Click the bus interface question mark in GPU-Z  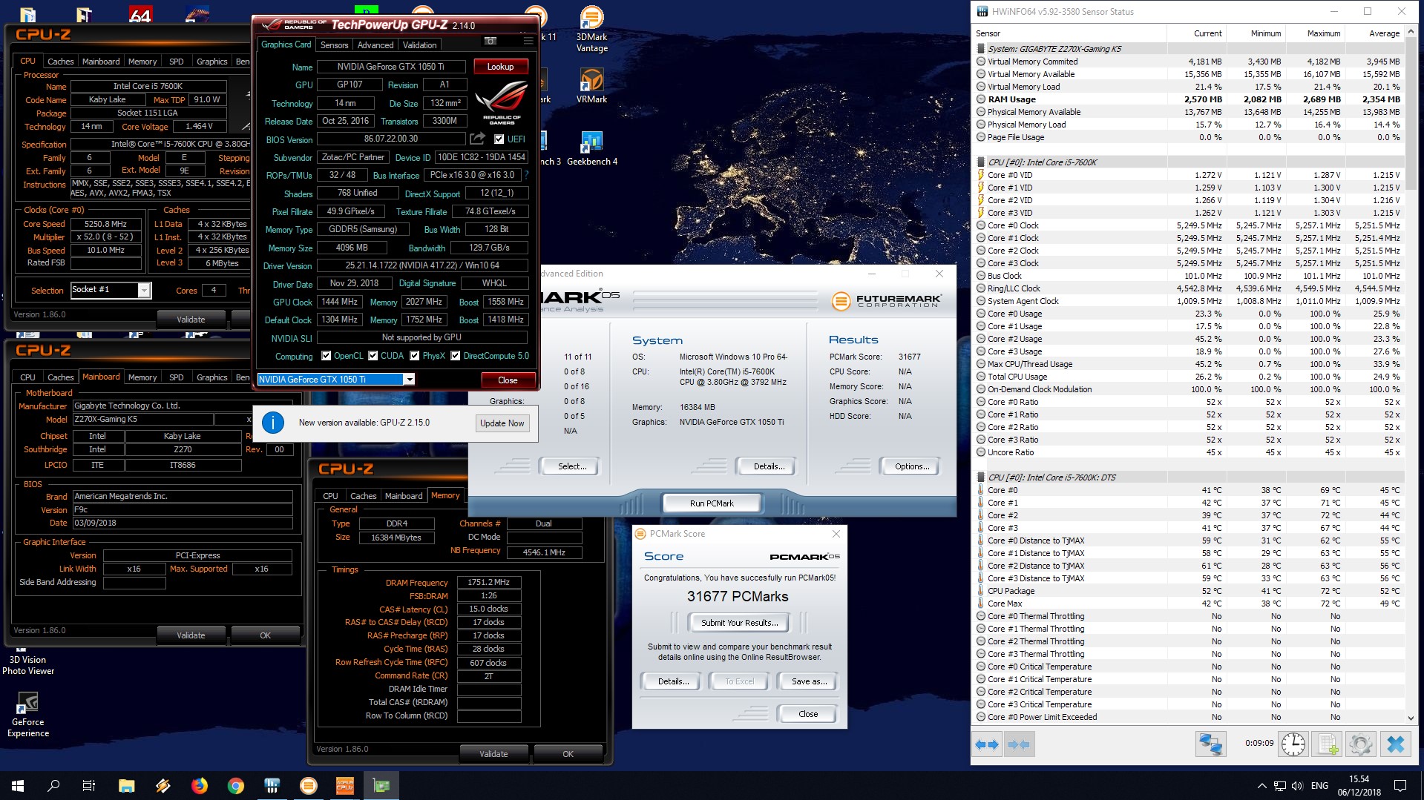click(527, 175)
